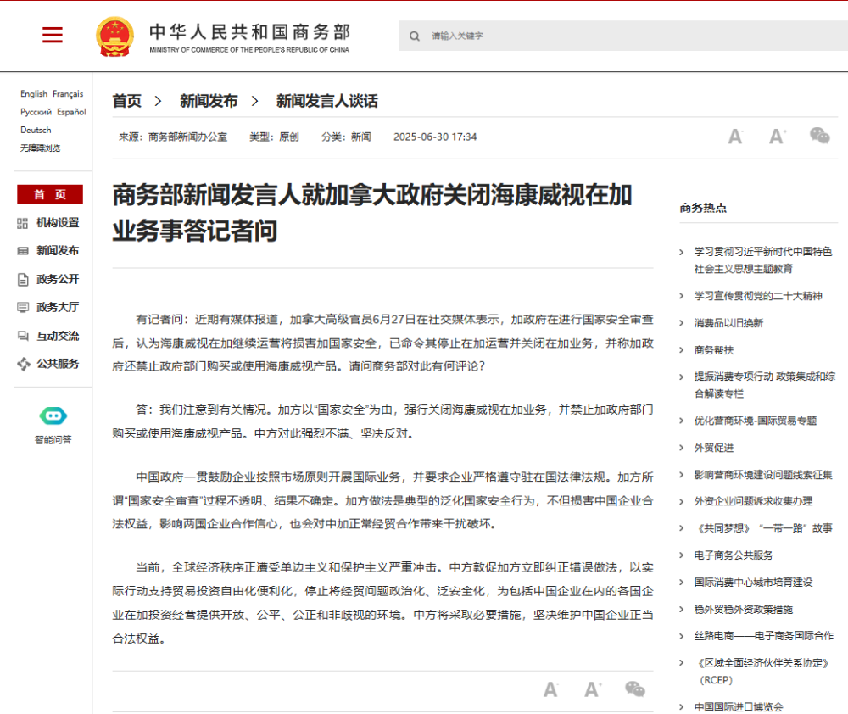Viewport: 848px width, 714px height.
Task: Open the red hamburger menu icon
Action: pos(53,35)
